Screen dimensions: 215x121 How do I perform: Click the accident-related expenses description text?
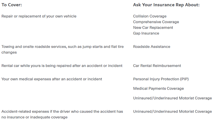pos(62,111)
